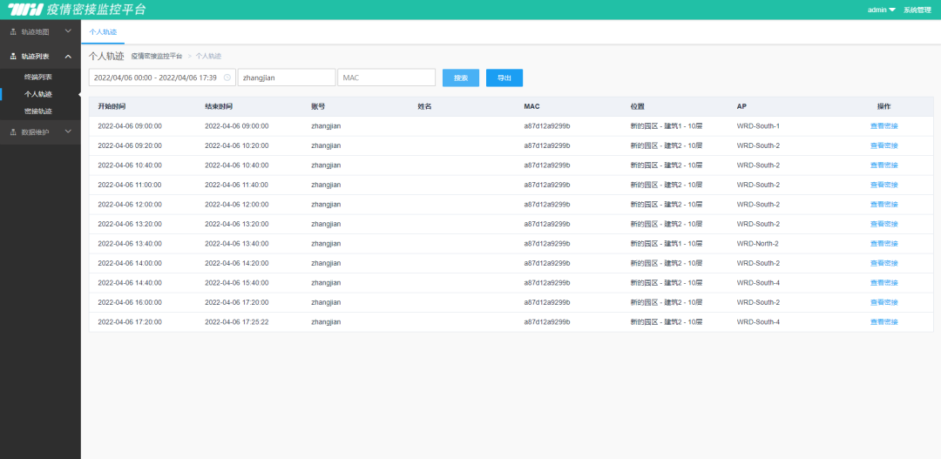Screen dimensions: 941x459
Task: Click 疫情密接监控平台 breadcrumb link
Action: tap(157, 56)
